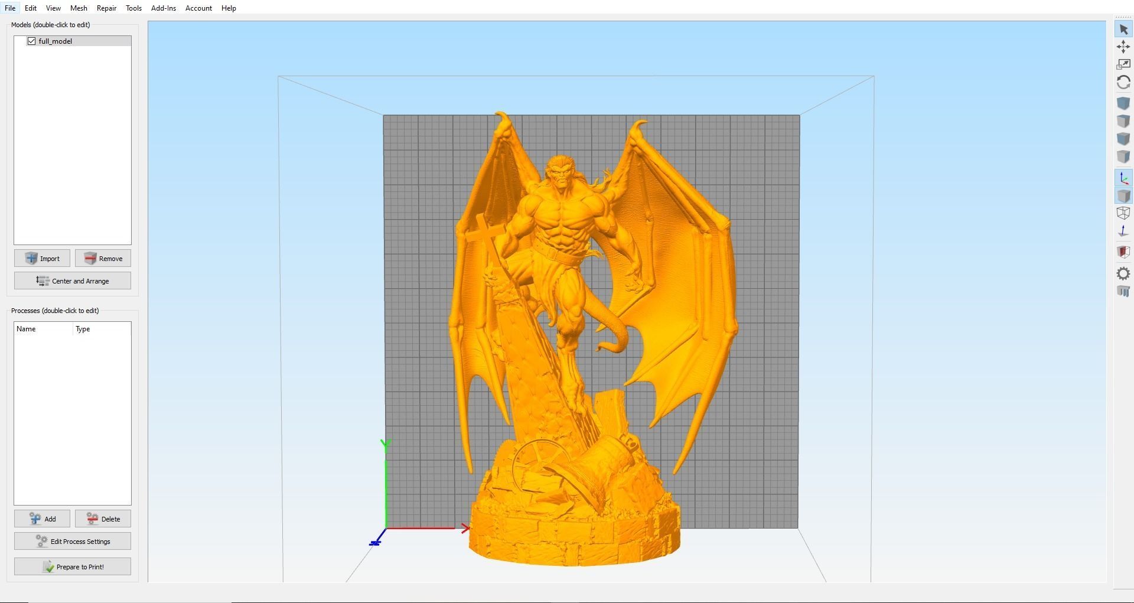Open the Edit menu
This screenshot has height=603, width=1134.
tap(31, 8)
